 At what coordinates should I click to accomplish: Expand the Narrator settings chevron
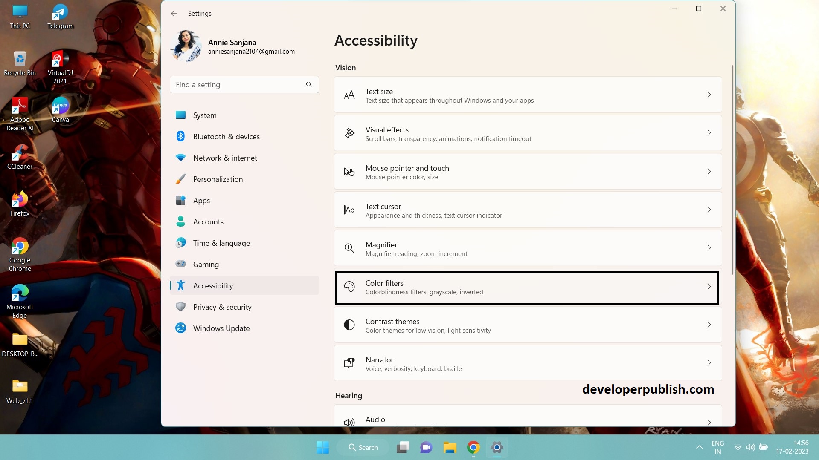(x=709, y=363)
